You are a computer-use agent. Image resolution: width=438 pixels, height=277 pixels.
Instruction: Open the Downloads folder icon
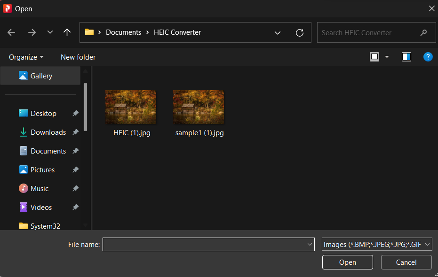[23, 132]
